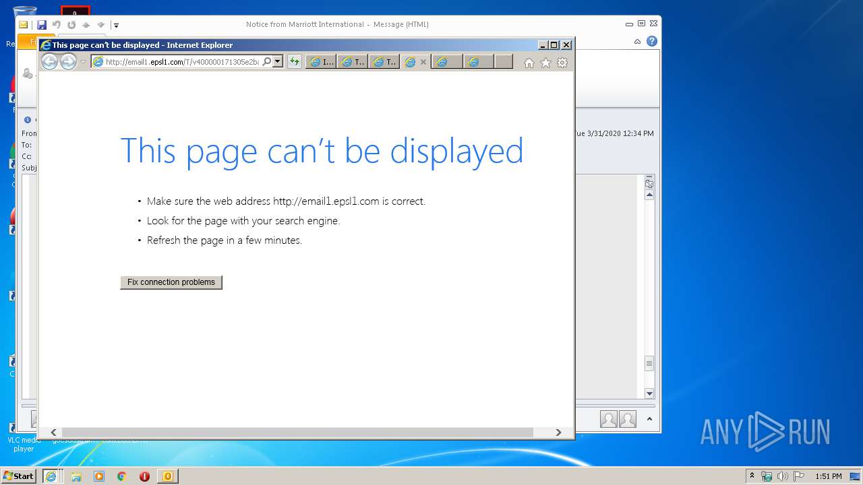Expand address bar autocomplete dropdown
This screenshot has width=863, height=485.
(x=277, y=62)
